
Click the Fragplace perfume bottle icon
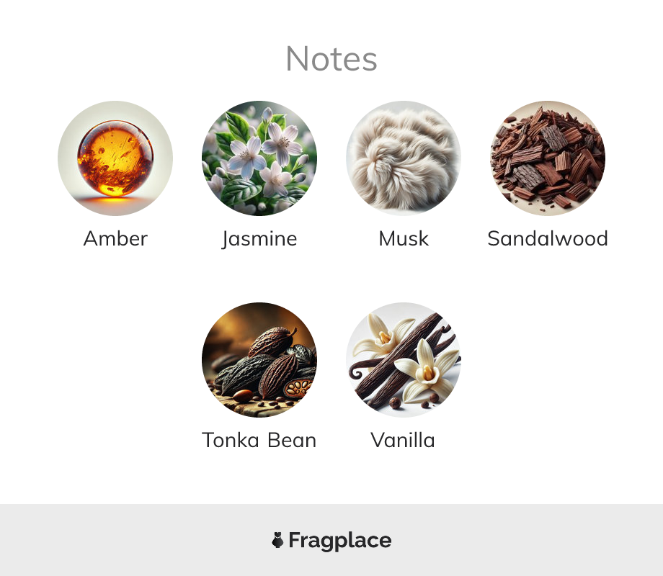tap(277, 540)
